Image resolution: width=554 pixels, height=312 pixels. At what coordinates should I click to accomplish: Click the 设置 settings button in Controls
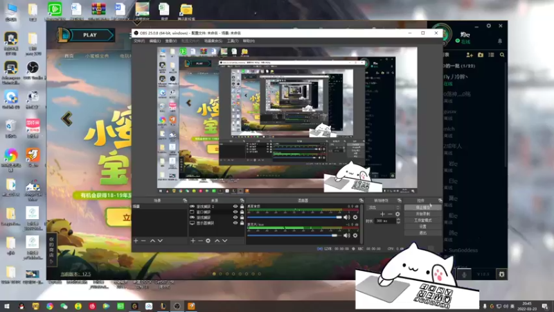coord(423,227)
